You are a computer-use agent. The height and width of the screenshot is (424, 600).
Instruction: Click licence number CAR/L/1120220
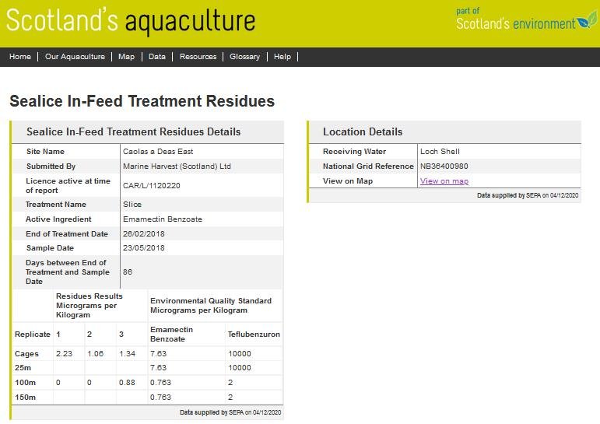(152, 186)
